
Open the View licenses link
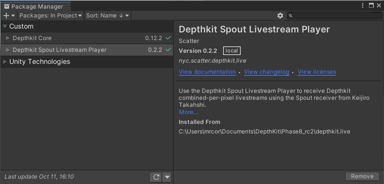pos(317,72)
